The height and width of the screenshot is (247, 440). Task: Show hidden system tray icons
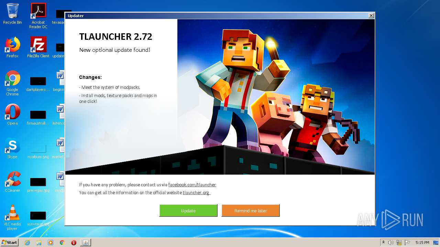pyautogui.click(x=383, y=243)
